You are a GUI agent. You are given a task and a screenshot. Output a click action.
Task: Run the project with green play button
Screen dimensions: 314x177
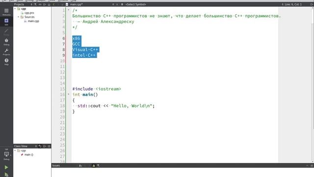pos(6,167)
